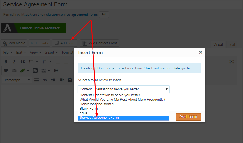Choose Conversational form 1 option

(97, 104)
